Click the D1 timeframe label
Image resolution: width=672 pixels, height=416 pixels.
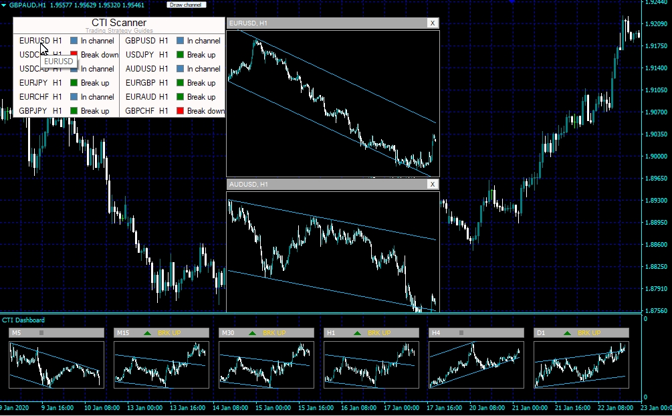click(x=542, y=333)
